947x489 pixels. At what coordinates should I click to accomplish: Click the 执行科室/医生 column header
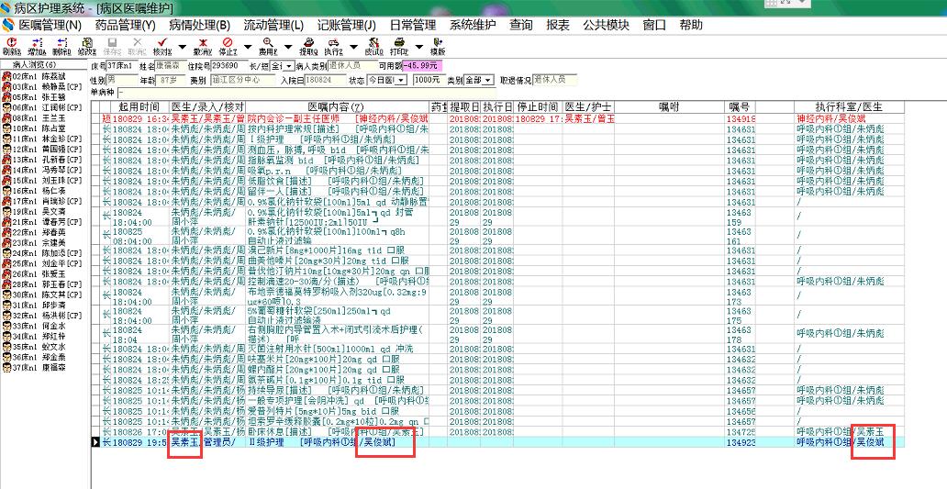(849, 106)
